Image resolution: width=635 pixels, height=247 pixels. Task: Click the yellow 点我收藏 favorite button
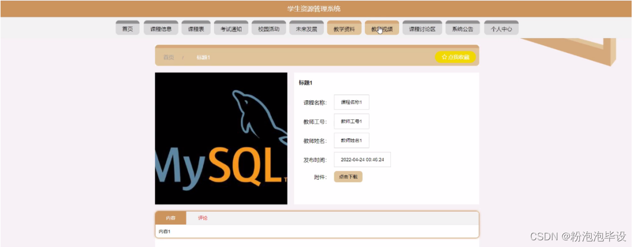point(455,57)
